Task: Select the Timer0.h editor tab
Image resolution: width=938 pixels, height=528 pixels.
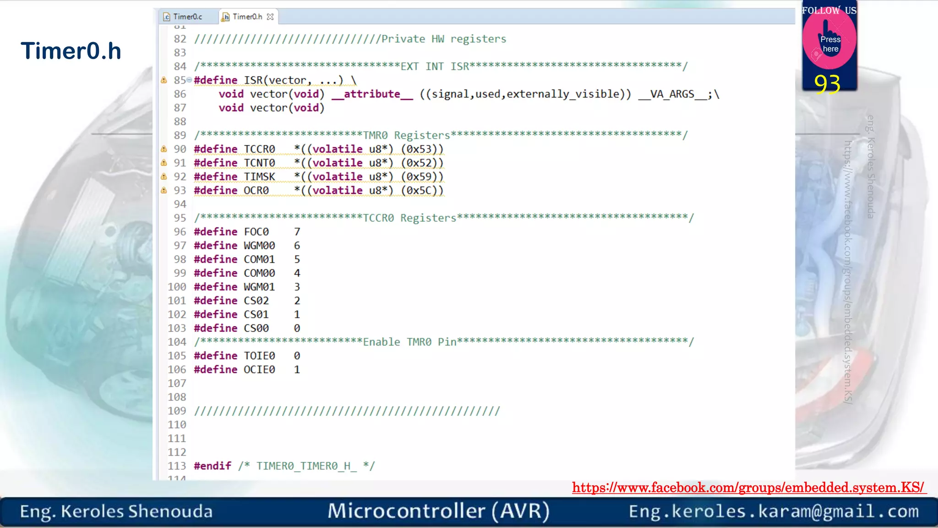Action: (247, 17)
